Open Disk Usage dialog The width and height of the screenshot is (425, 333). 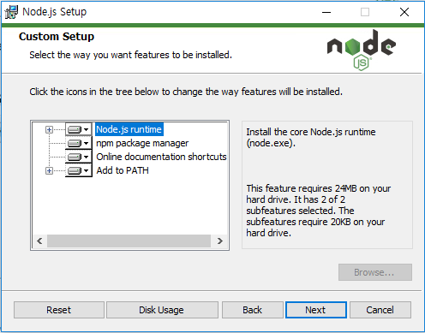tap(162, 310)
